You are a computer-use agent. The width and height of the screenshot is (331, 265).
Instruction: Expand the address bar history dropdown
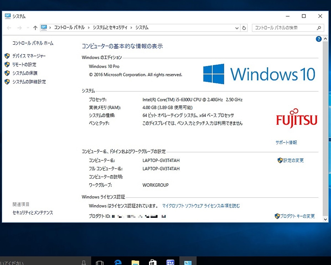(237, 28)
